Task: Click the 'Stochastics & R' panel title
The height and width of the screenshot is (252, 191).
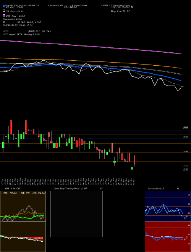Action: coord(156,189)
